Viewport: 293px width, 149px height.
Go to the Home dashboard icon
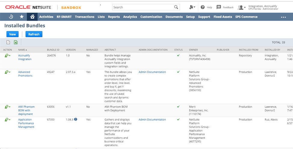32,17
